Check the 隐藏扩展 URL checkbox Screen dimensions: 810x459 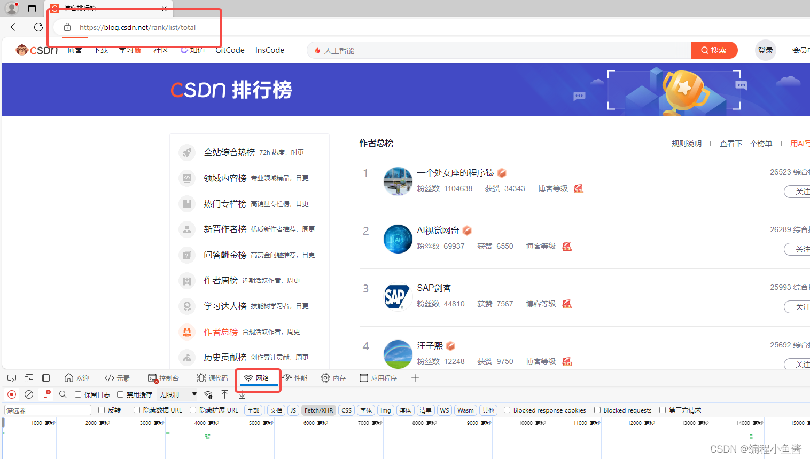[193, 410]
